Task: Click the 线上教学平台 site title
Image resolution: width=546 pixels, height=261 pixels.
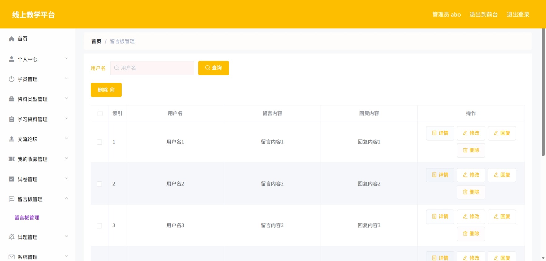Action: click(x=33, y=15)
